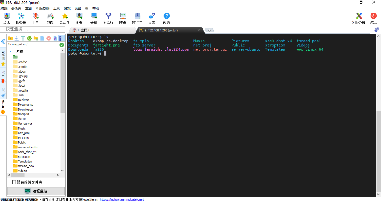Click the Remote monitoring (远程监控) button

(x=36, y=191)
